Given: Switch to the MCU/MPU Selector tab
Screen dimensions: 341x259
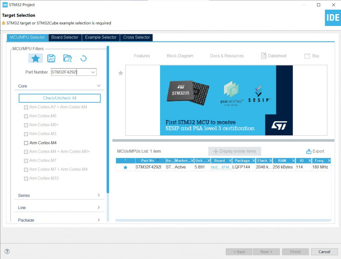Looking at the screenshot, I should pyautogui.click(x=27, y=37).
